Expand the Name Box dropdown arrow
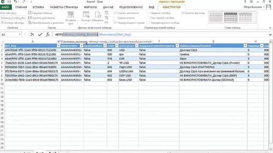Screen dimensions: 273x153 (20, 34)
